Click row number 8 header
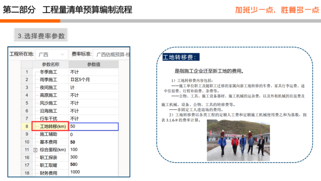The height and width of the screenshot is (181, 321). coord(27,126)
